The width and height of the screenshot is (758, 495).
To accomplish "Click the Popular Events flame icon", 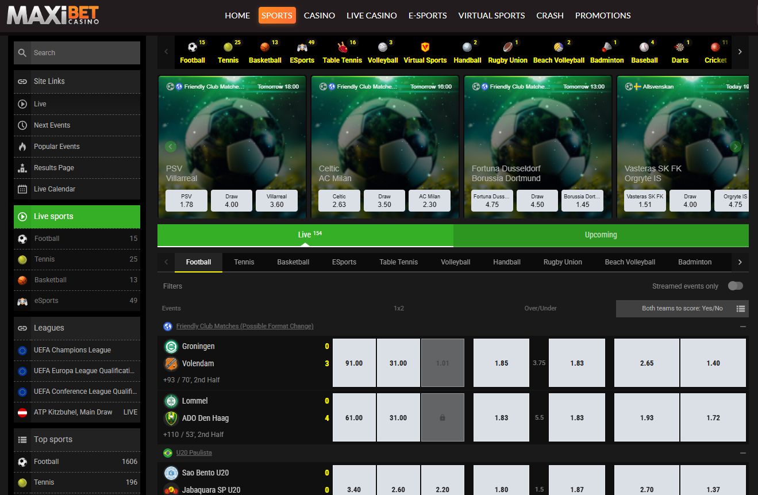I will pyautogui.click(x=22, y=147).
